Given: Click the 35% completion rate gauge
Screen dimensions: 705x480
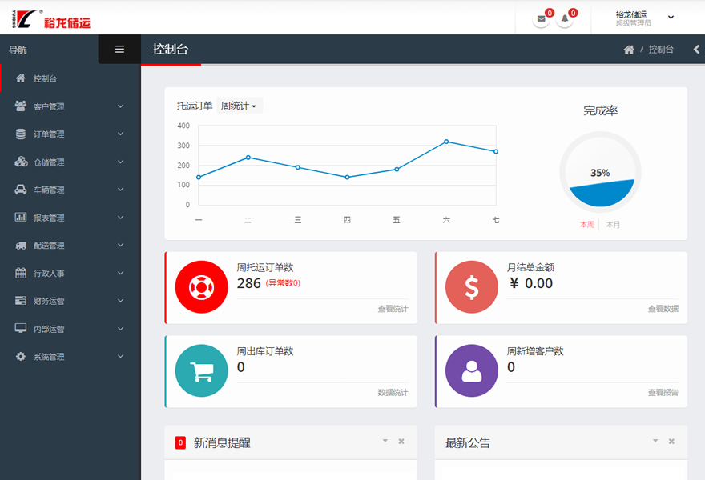Looking at the screenshot, I should pos(600,172).
